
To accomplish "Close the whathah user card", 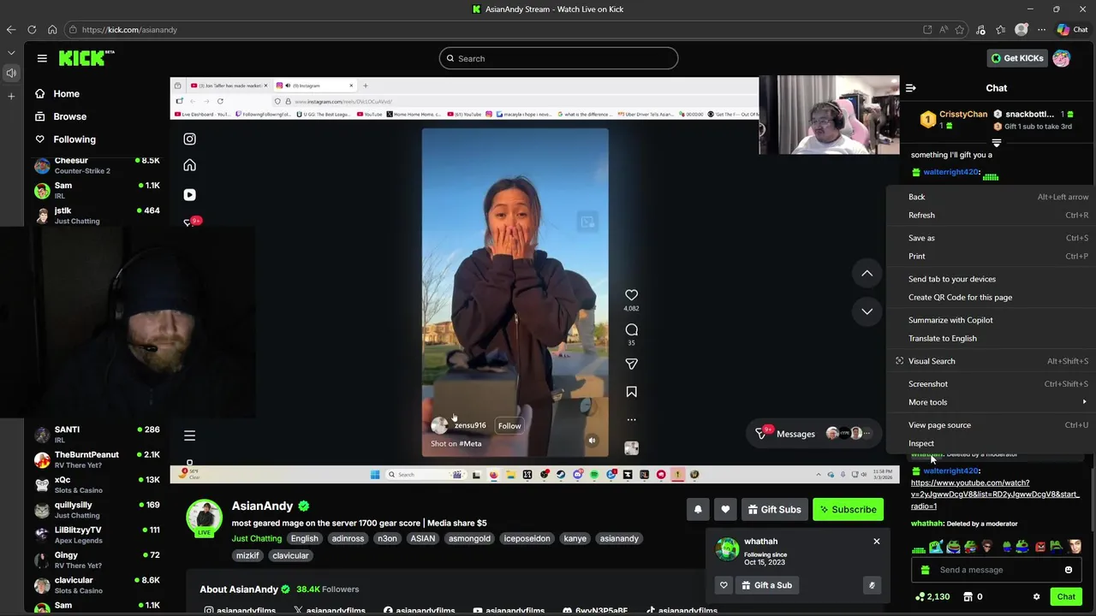I will pos(876,542).
